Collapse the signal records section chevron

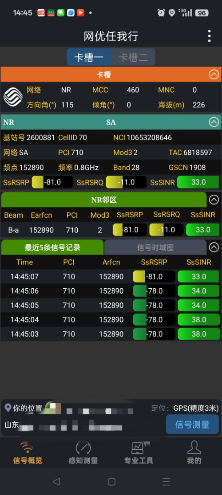pos(214,247)
